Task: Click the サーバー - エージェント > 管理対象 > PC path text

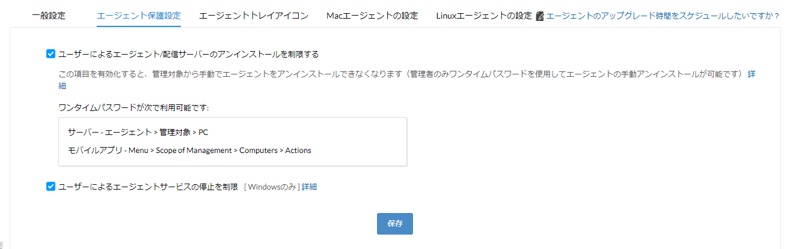Action: 138,132
